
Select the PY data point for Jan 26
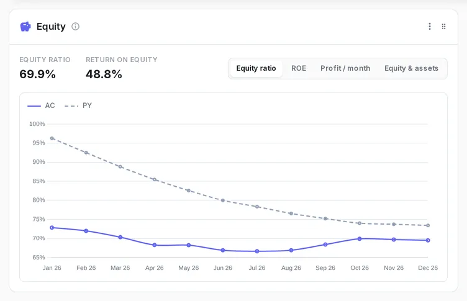click(52, 138)
